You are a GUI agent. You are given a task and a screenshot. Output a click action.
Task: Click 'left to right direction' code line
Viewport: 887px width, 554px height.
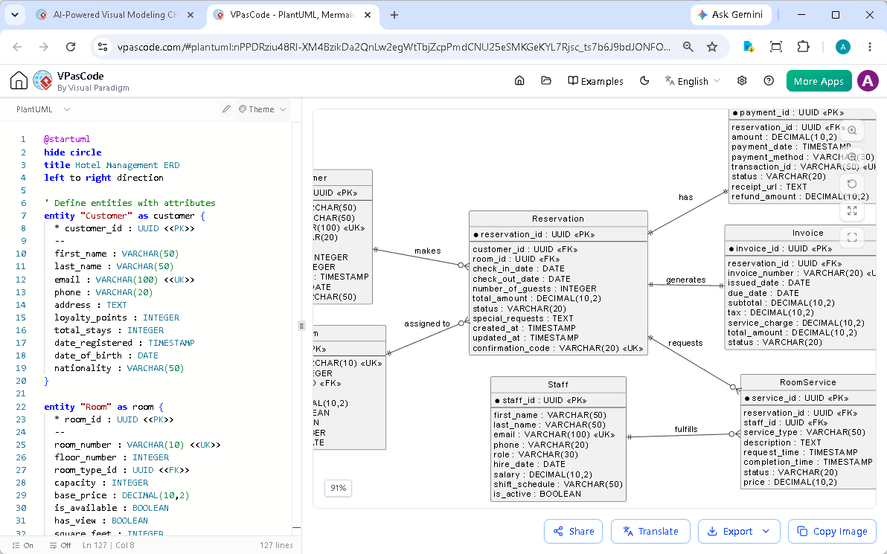(103, 178)
